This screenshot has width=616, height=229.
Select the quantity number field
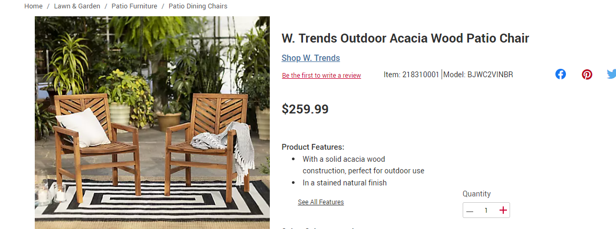click(486, 211)
